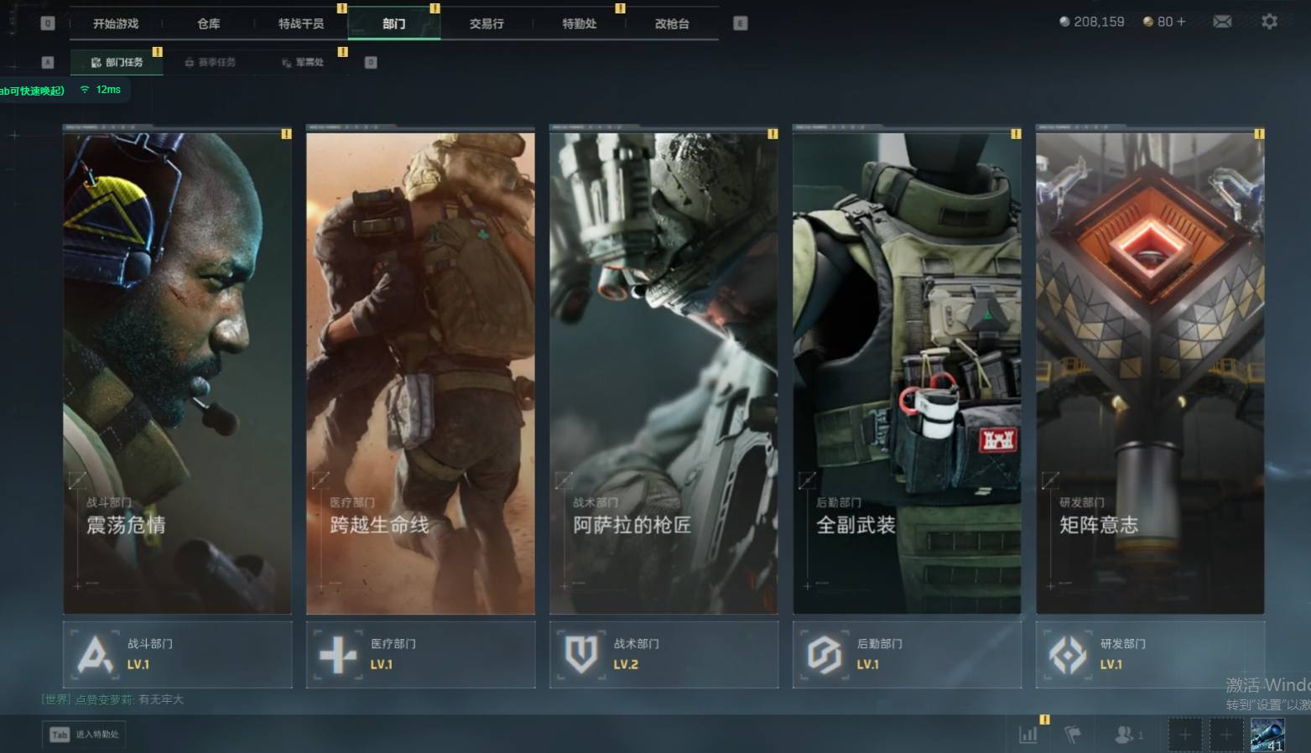Open the settings gear icon
The image size is (1311, 753).
point(1269,22)
